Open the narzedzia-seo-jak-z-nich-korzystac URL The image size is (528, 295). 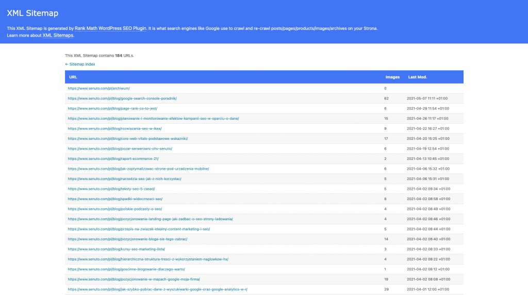(x=125, y=179)
